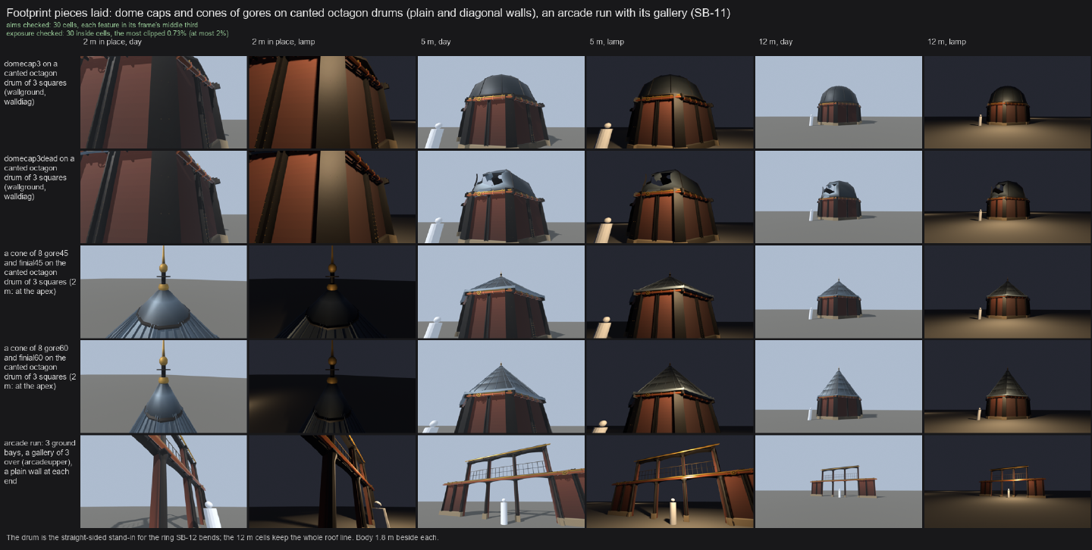Select row label "a cone of 8 gore45 and finial45"
The image size is (1092, 550).
point(39,272)
